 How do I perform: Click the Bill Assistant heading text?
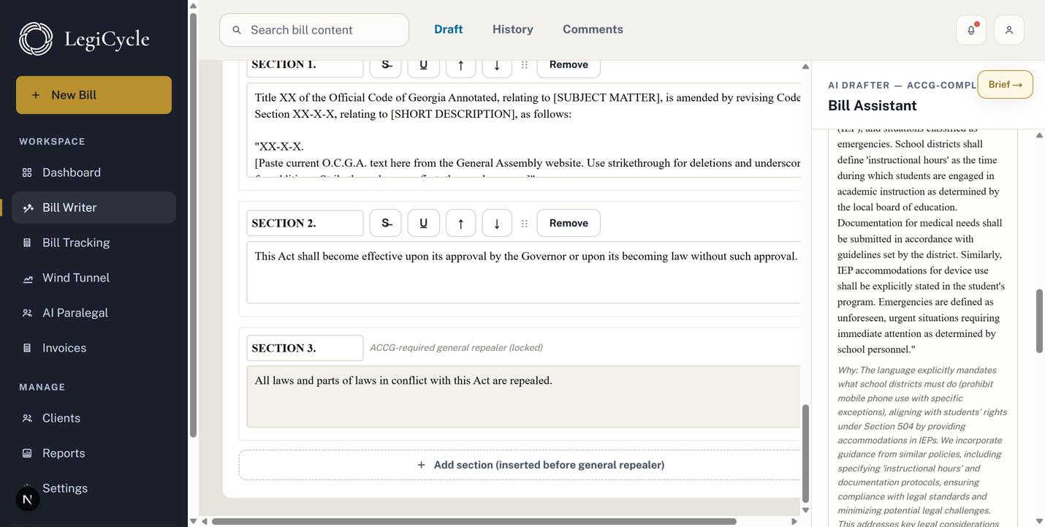(872, 105)
